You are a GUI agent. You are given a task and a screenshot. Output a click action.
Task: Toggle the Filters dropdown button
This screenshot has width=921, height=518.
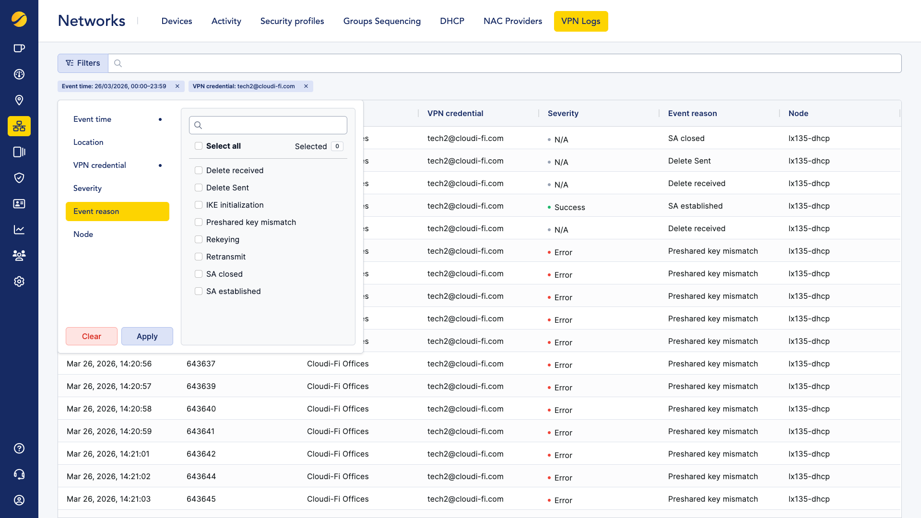(x=83, y=63)
